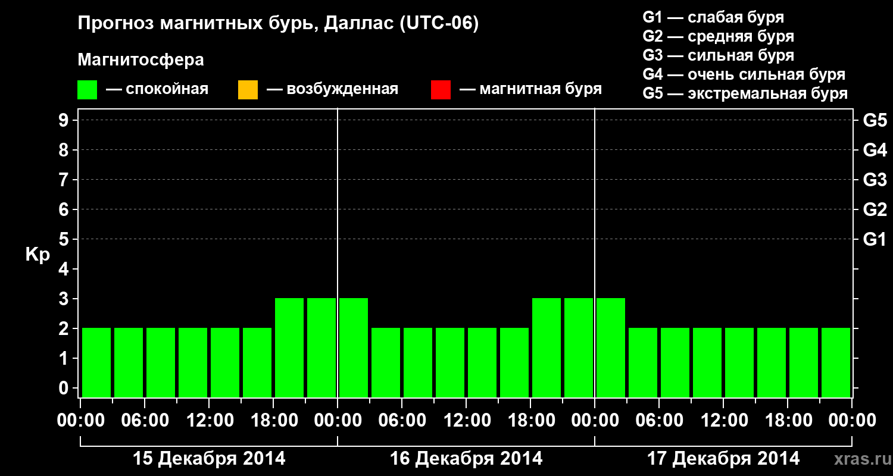Click the 'Kp' axis title
This screenshot has height=476, width=893.
tap(38, 254)
